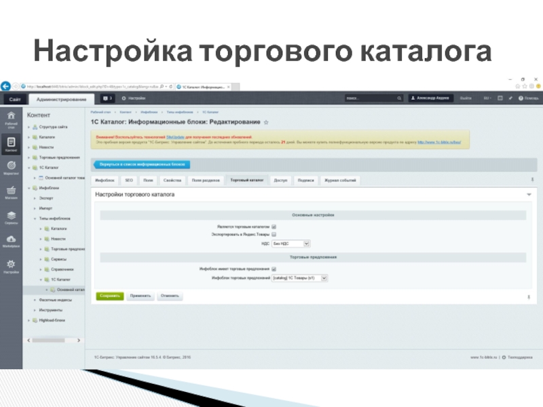Open the SiteUpdate link in warning

coord(175,137)
